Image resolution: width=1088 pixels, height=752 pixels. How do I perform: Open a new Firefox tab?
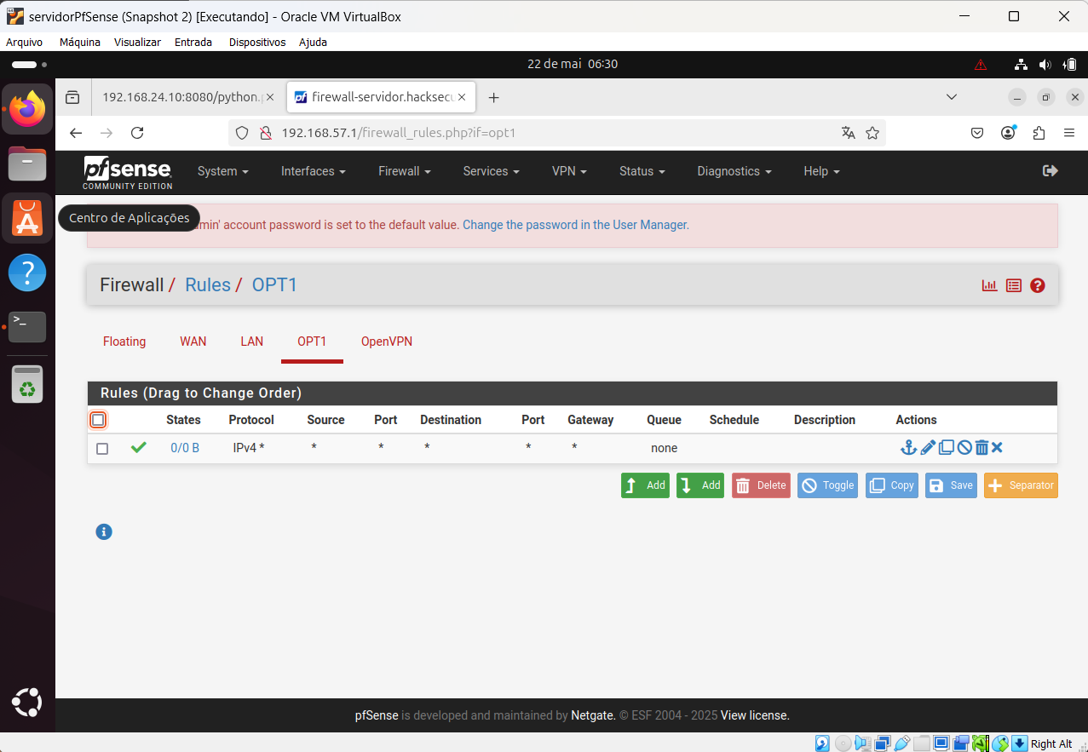[x=493, y=98]
